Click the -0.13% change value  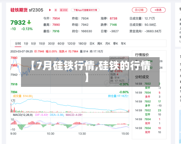(x=27, y=29)
